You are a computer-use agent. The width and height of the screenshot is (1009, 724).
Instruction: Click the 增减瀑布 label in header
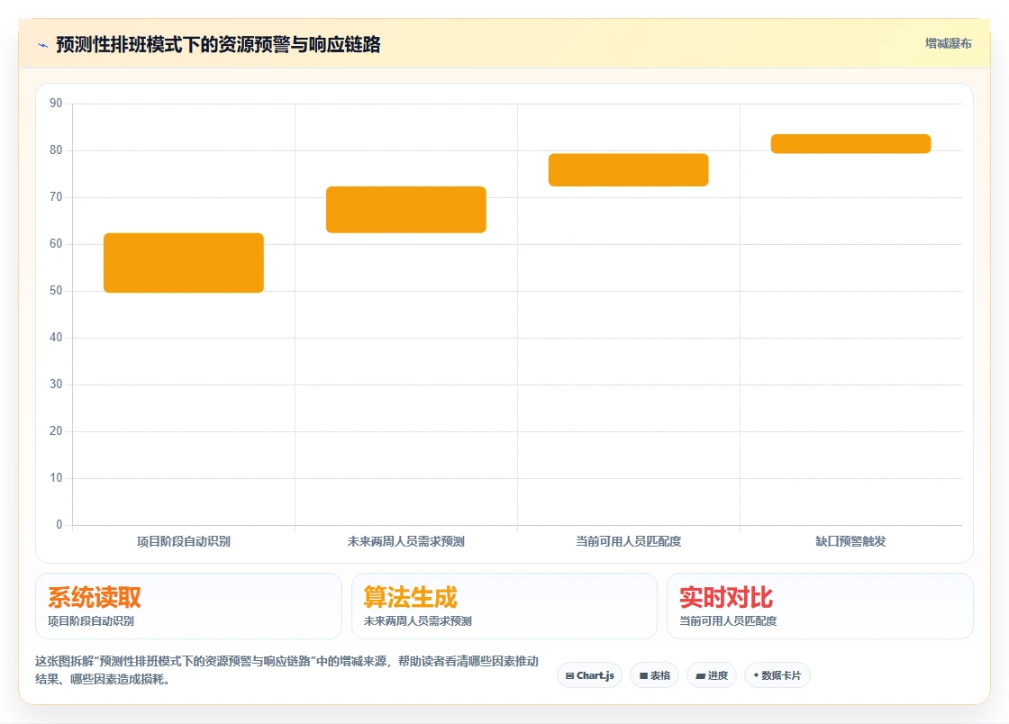(x=948, y=44)
